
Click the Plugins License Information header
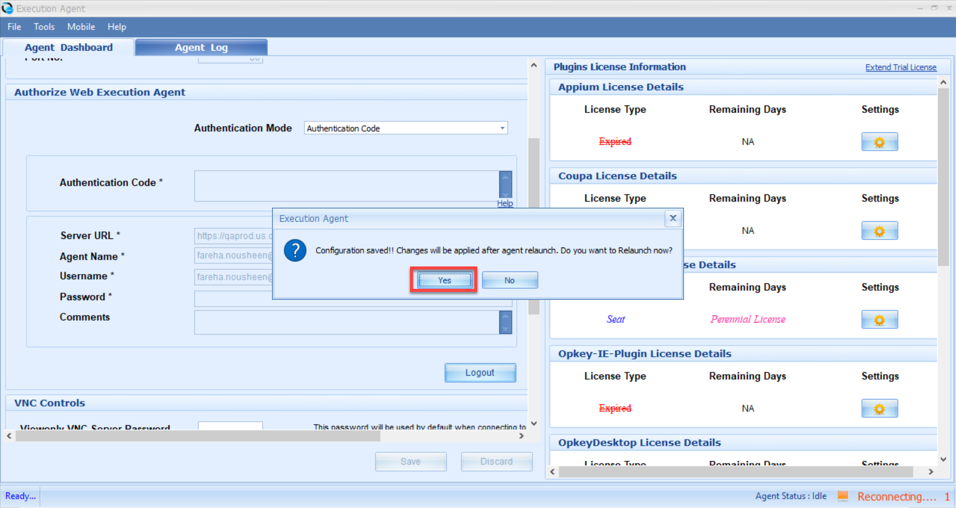pyautogui.click(x=619, y=67)
